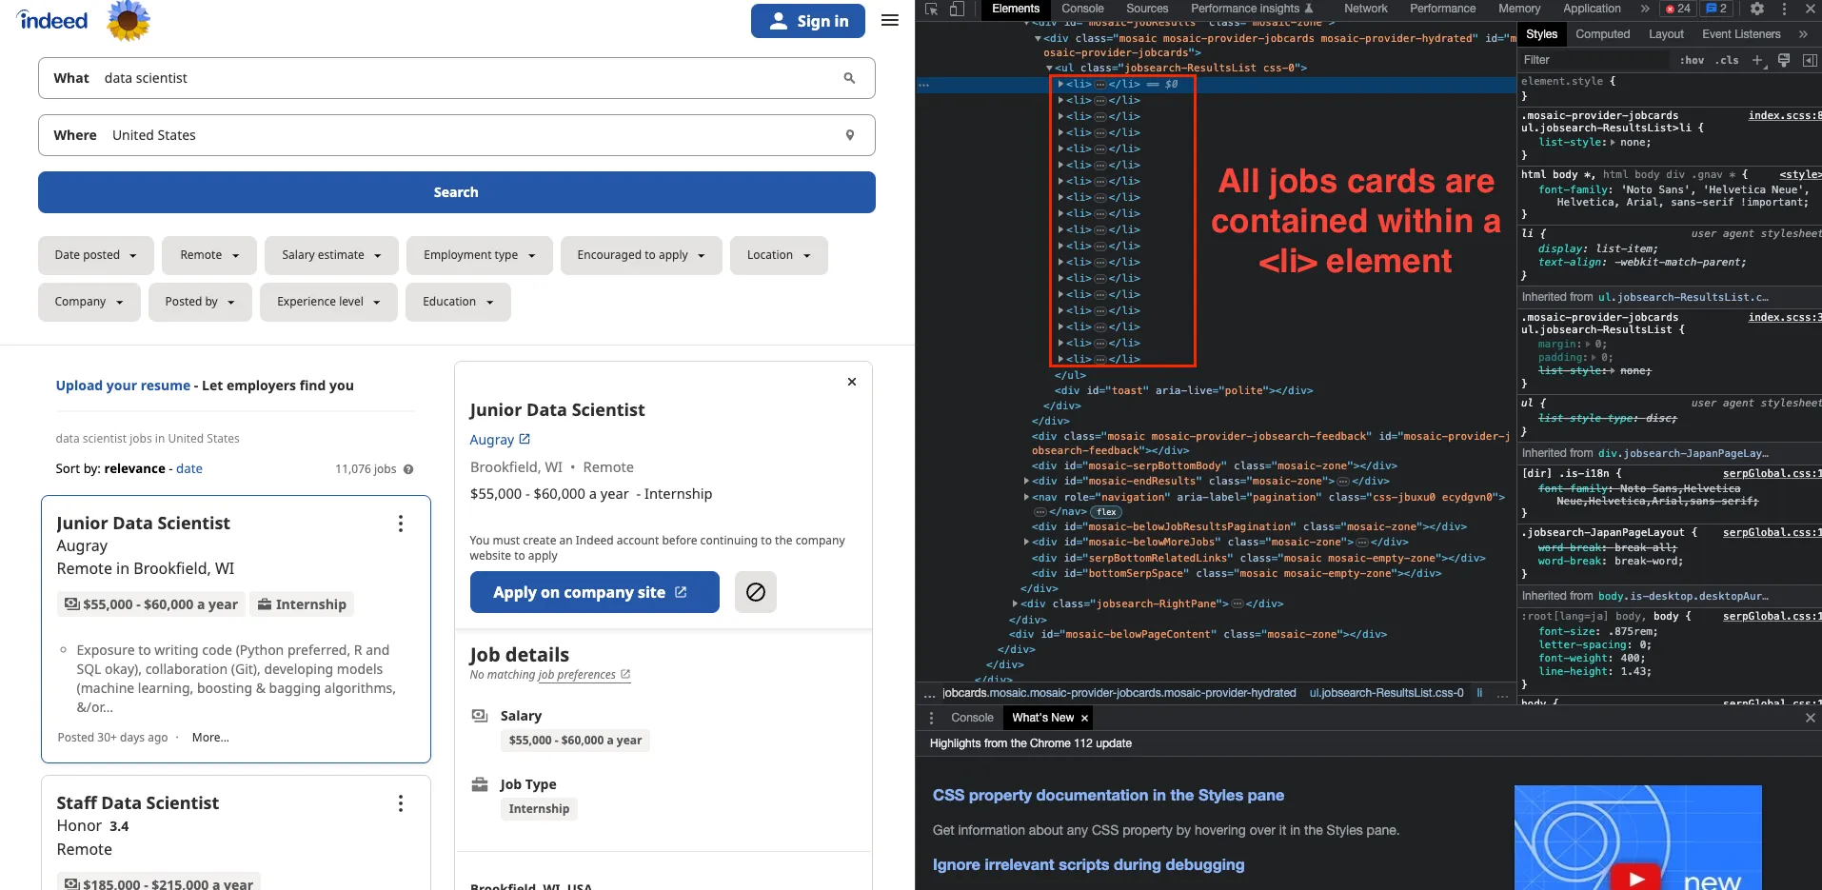Switch to the DevTools Console tab
This screenshot has height=890, width=1822.
(1082, 9)
